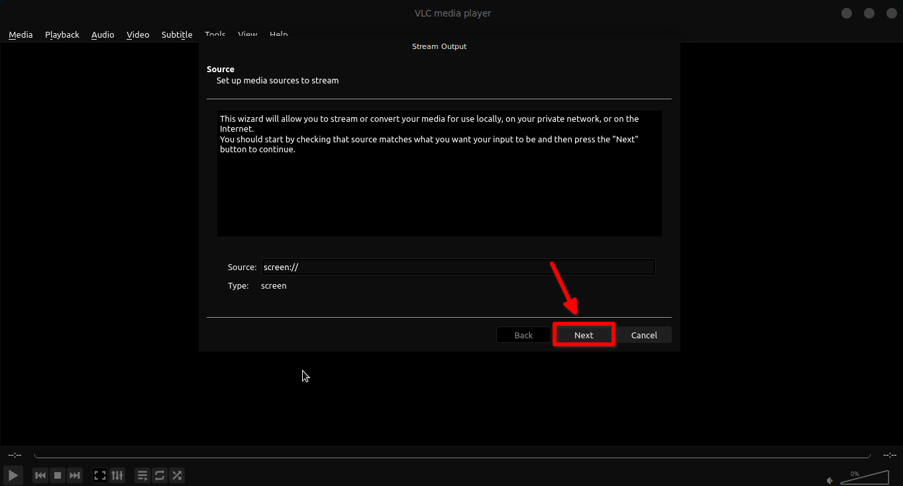The height and width of the screenshot is (486, 903).
Task: Open the Playback menu
Action: pyautogui.click(x=62, y=34)
